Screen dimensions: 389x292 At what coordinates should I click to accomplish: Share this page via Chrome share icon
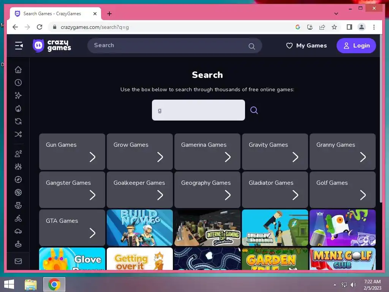click(322, 27)
